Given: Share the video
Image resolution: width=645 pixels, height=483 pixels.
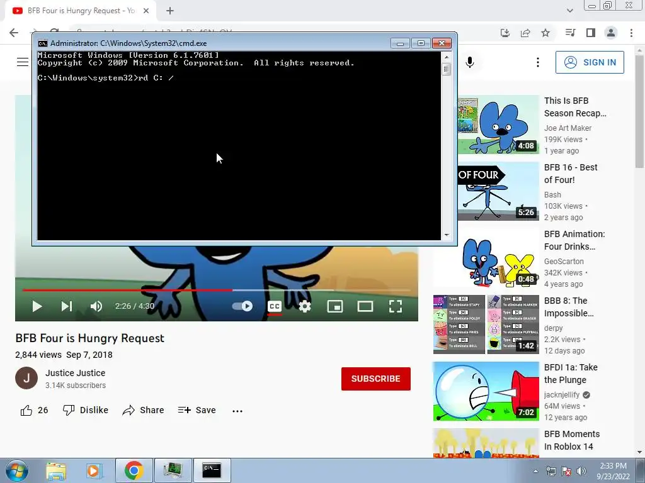Looking at the screenshot, I should pos(143,410).
